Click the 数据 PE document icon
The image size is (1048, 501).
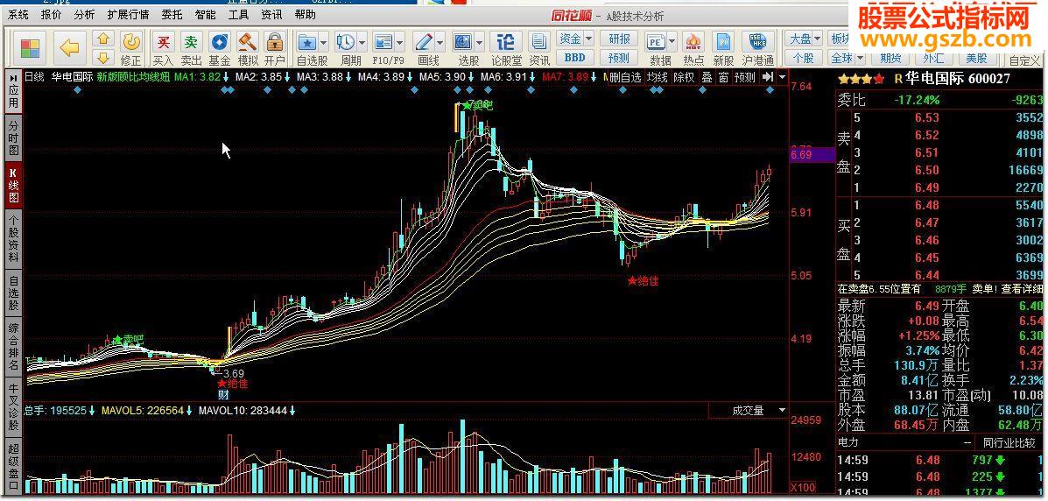click(656, 42)
